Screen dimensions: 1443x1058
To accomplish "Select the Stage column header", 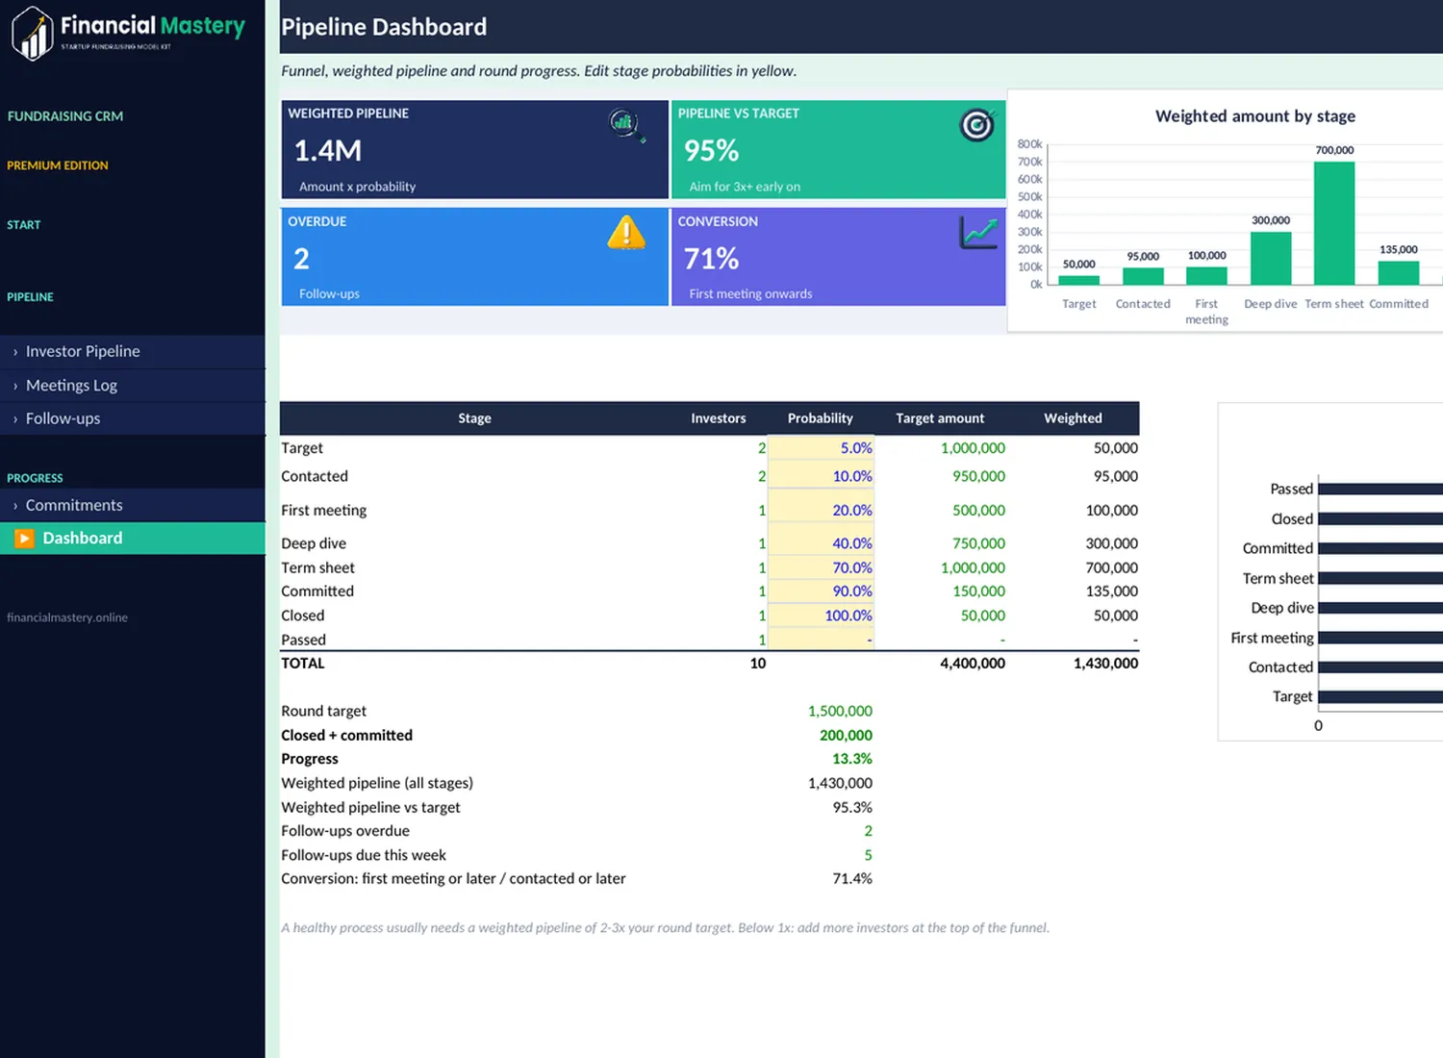I will (474, 418).
